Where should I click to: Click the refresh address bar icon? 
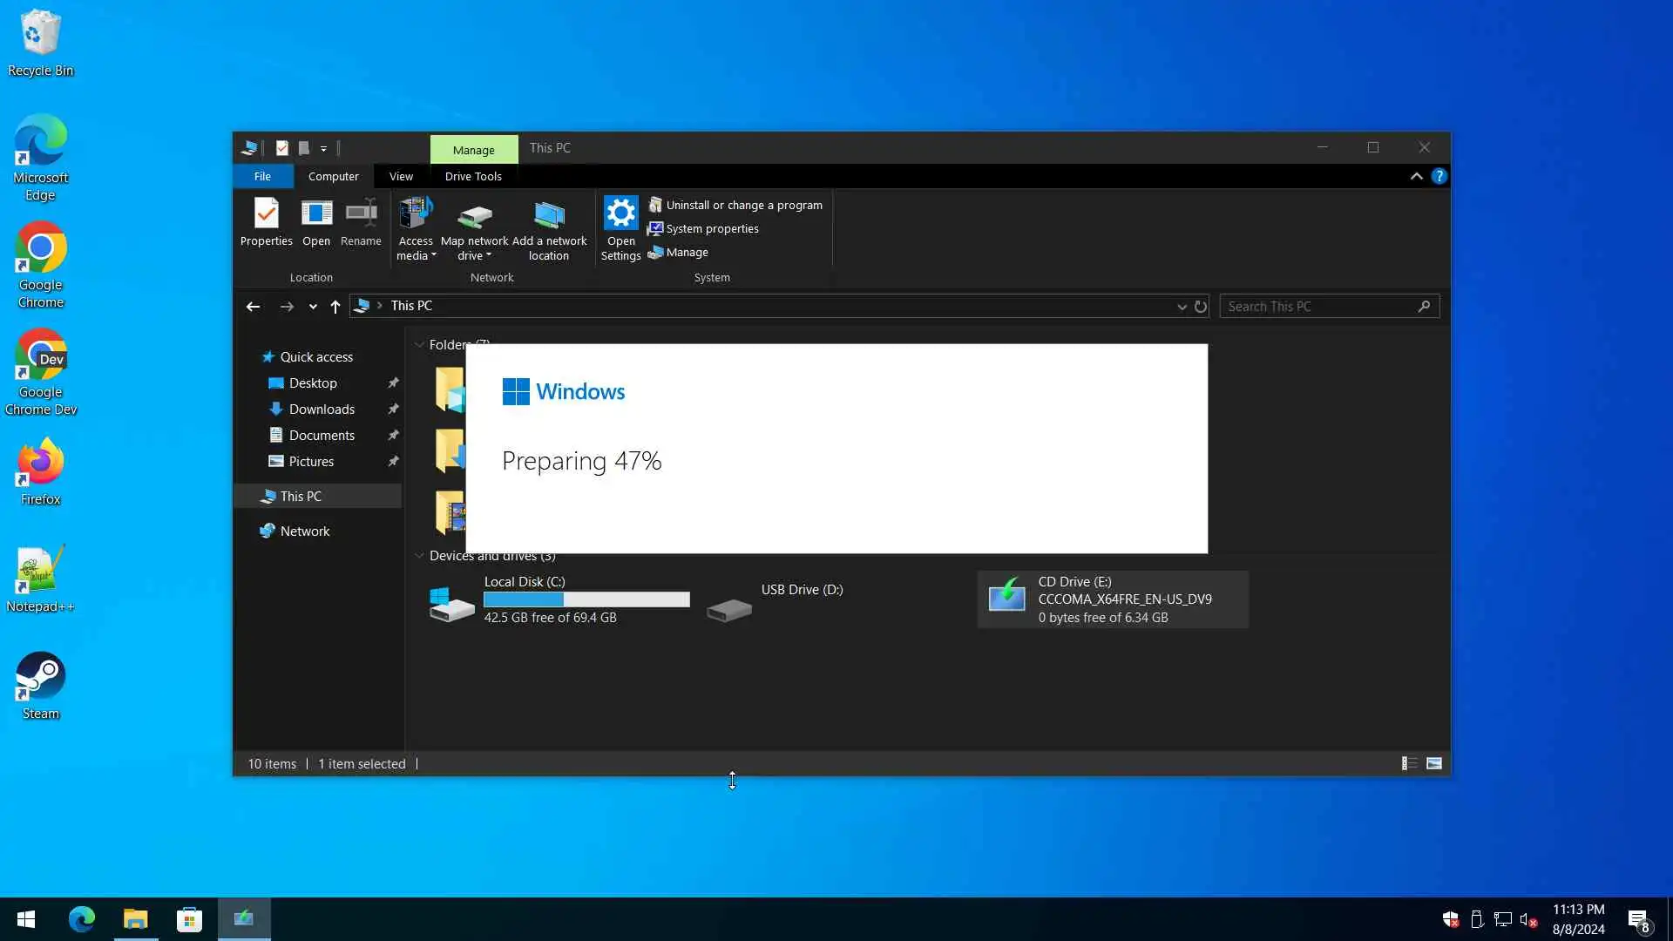click(1201, 307)
